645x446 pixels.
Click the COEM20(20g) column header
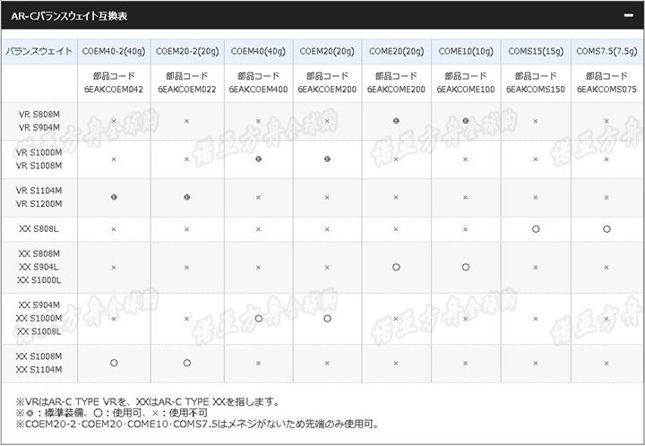327,51
